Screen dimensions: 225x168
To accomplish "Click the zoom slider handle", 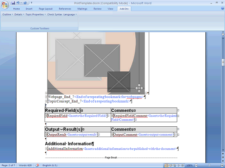I will [209, 166].
